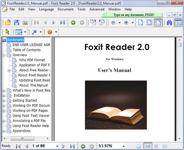The image size is (184, 150).
Task: Toggle the navigation panel icon
Action: tap(178, 23)
